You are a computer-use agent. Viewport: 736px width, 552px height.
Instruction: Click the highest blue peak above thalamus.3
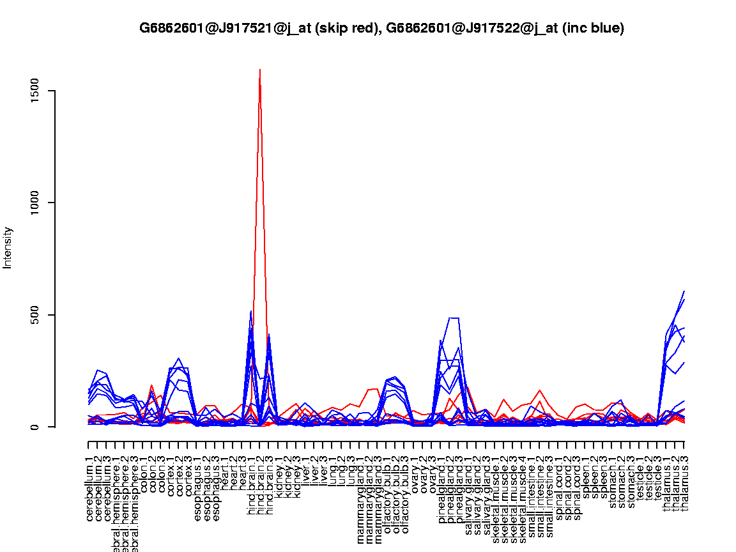click(684, 291)
